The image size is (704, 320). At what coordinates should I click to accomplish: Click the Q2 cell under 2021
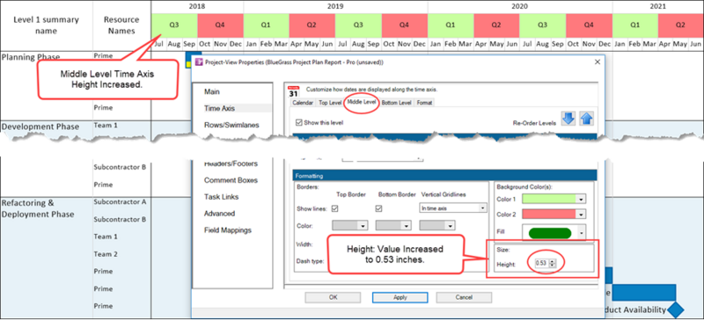click(x=681, y=25)
